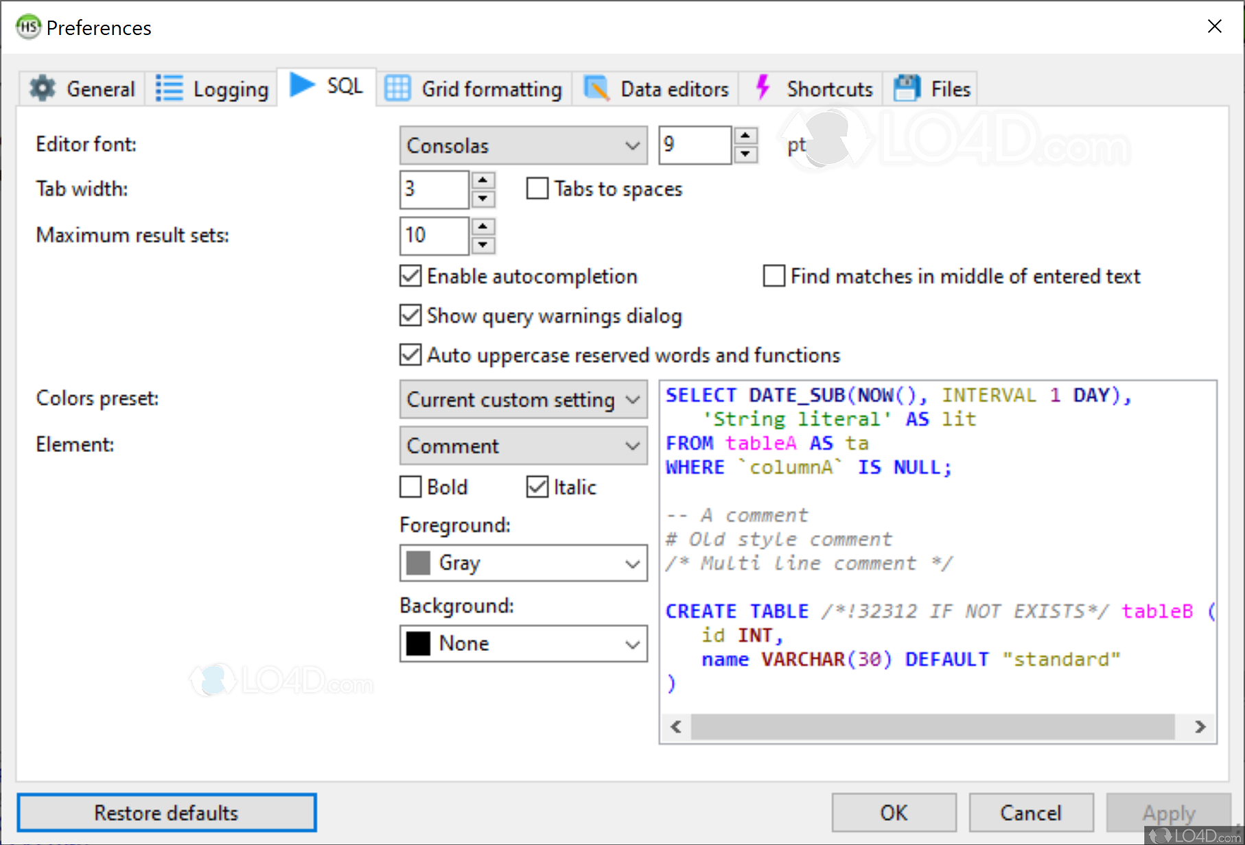Click the HeidiSQL logo in the title bar
The height and width of the screenshot is (845, 1245).
pos(27,27)
